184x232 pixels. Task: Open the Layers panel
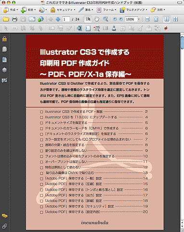4,70
